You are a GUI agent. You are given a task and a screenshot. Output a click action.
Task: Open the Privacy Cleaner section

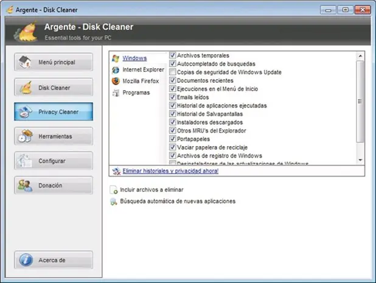click(54, 112)
